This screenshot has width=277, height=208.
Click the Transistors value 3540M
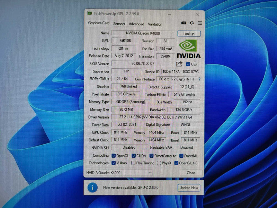166,56
